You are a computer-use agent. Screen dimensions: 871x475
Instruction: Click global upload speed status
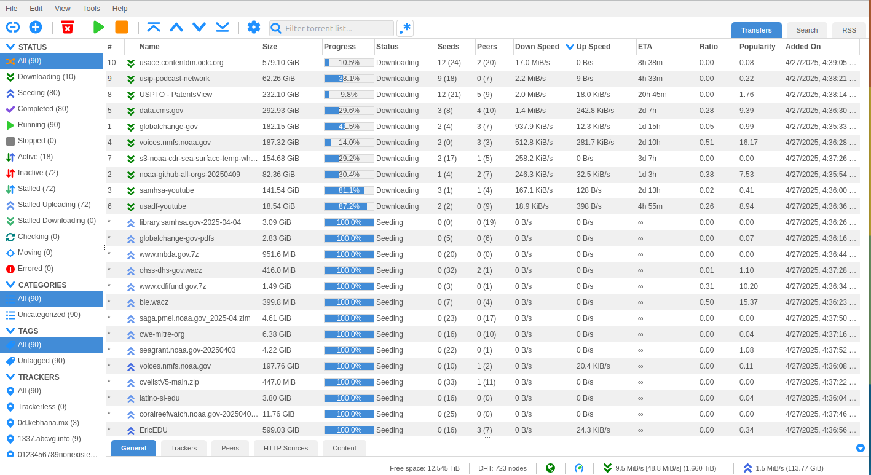(783, 468)
